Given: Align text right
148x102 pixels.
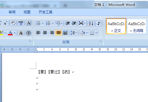Looking at the screenshot, I should point(52,33).
